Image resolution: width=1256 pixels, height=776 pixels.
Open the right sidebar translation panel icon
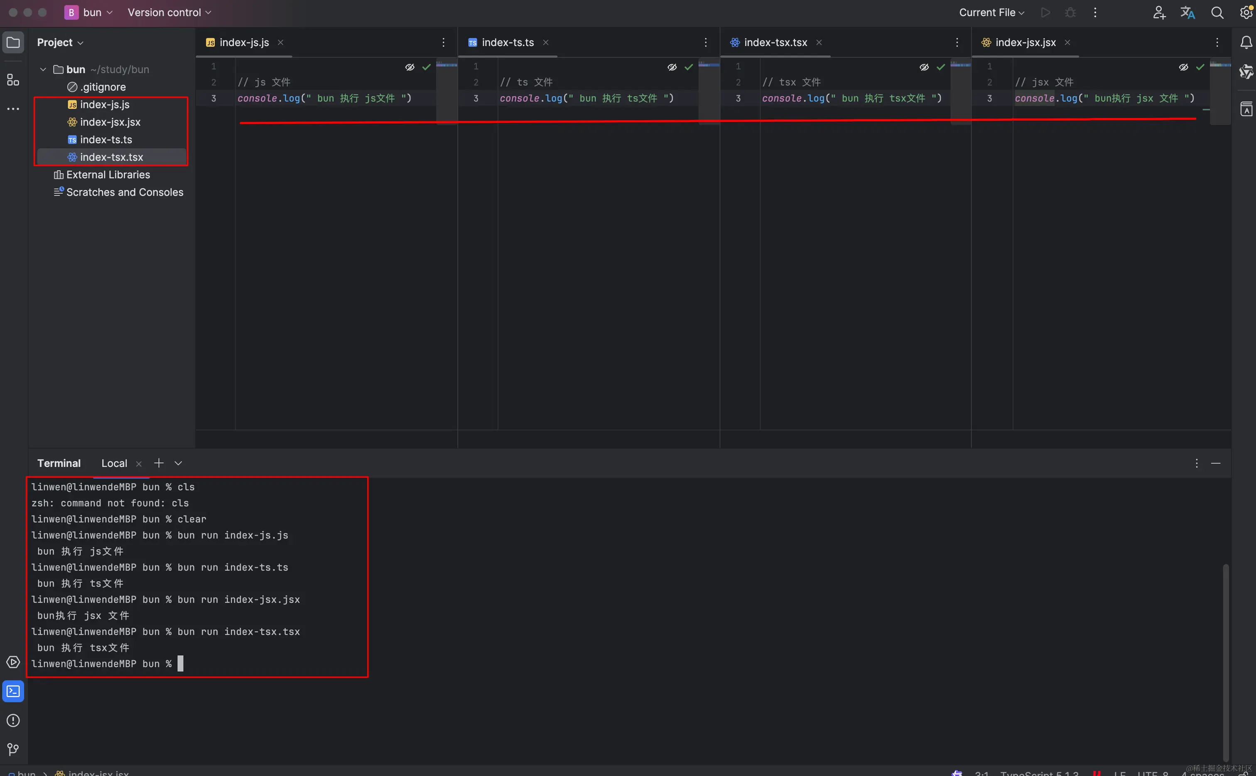point(1246,109)
